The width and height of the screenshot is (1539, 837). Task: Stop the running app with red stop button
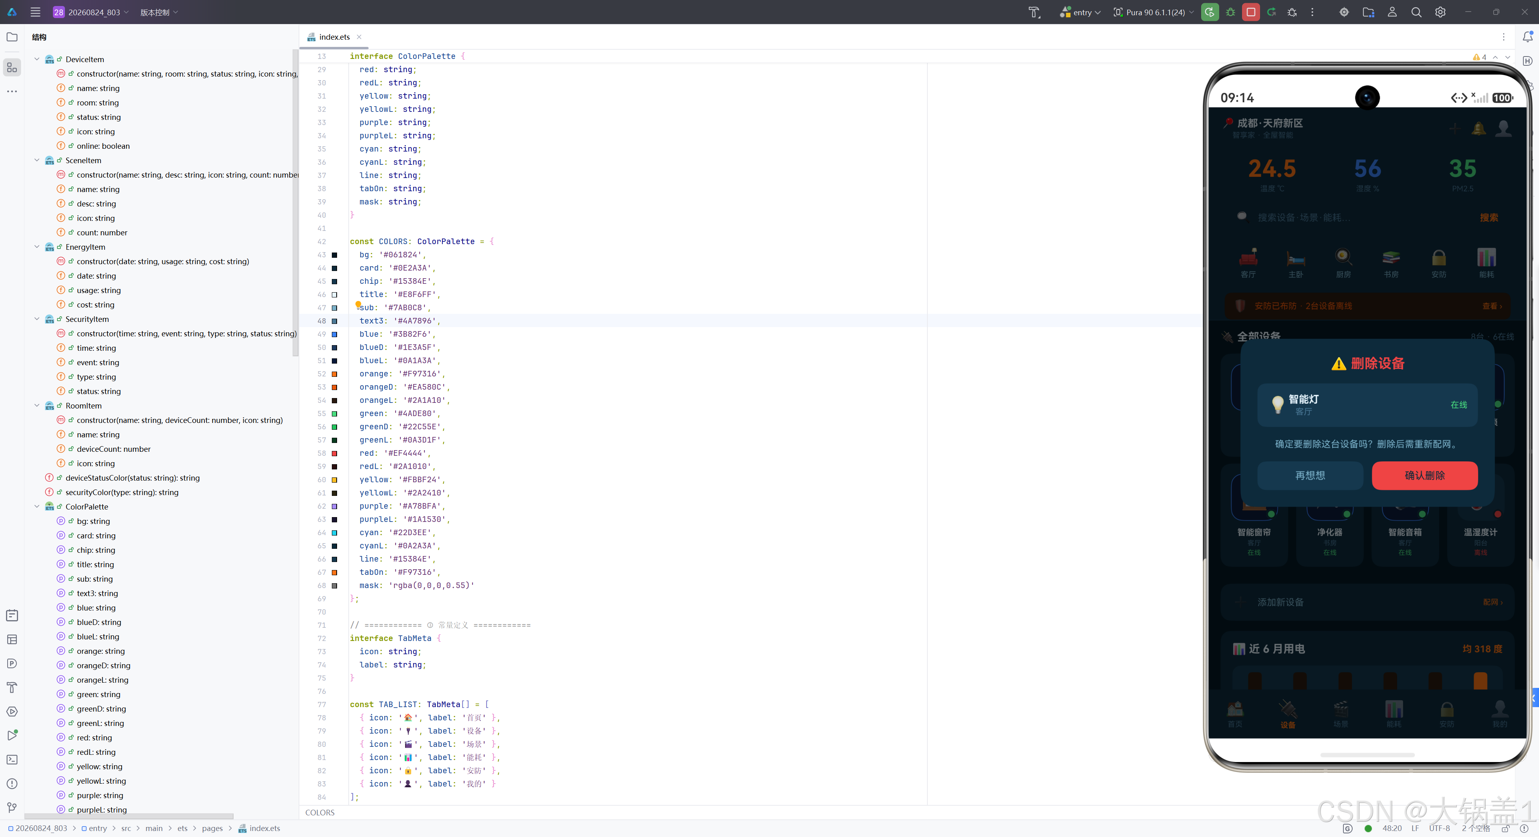click(x=1251, y=12)
